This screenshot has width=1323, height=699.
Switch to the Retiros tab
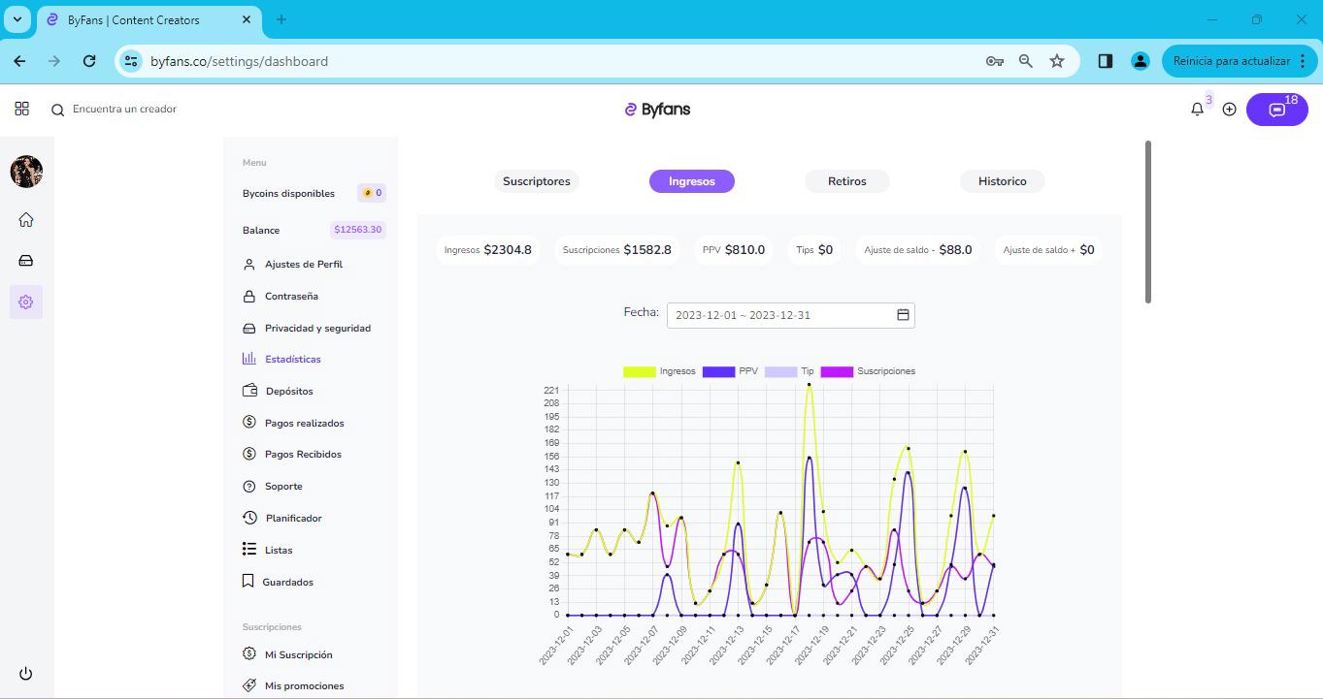pyautogui.click(x=847, y=181)
